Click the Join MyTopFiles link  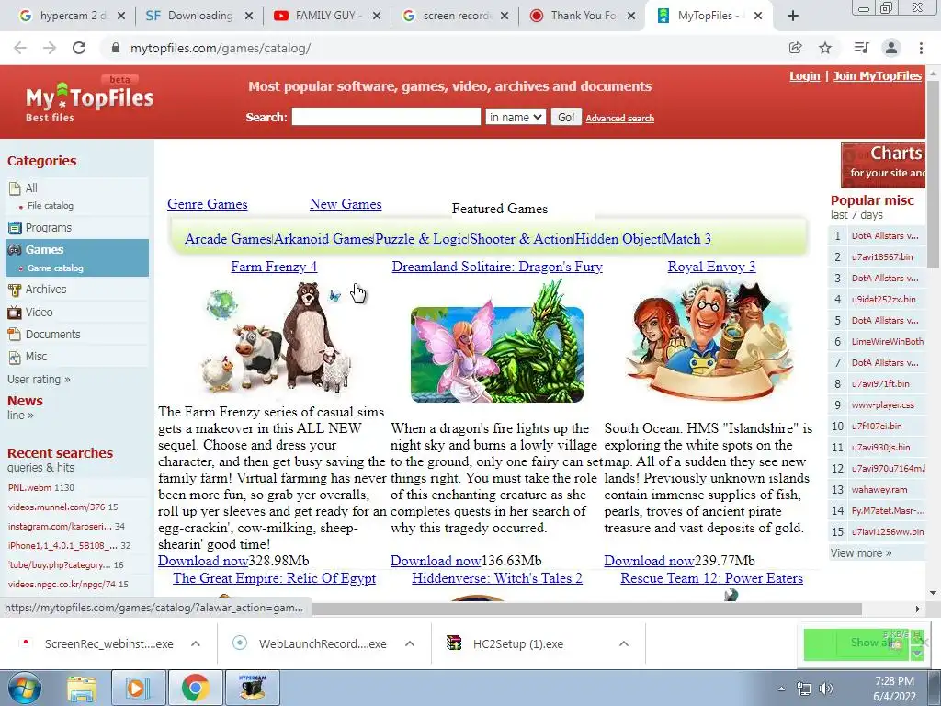click(x=878, y=75)
